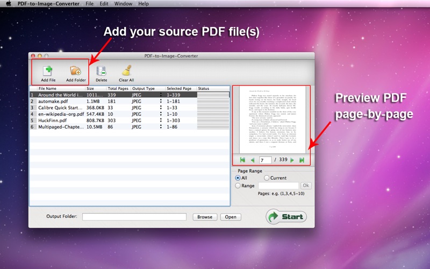Open output type dropdown for en-wikipedia-org.pdf
The image size is (430, 269).
(161, 114)
